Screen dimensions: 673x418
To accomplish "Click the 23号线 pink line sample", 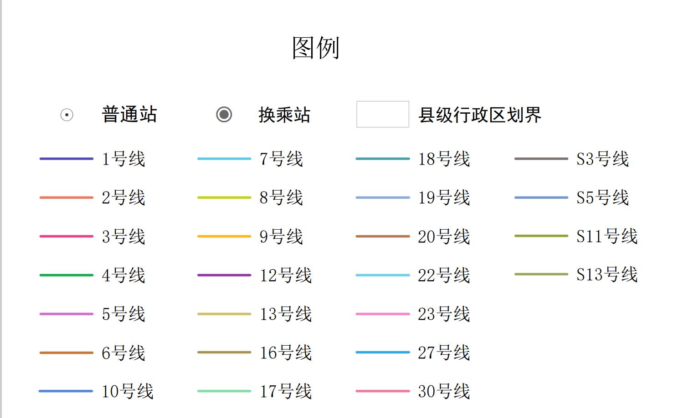I will (382, 314).
